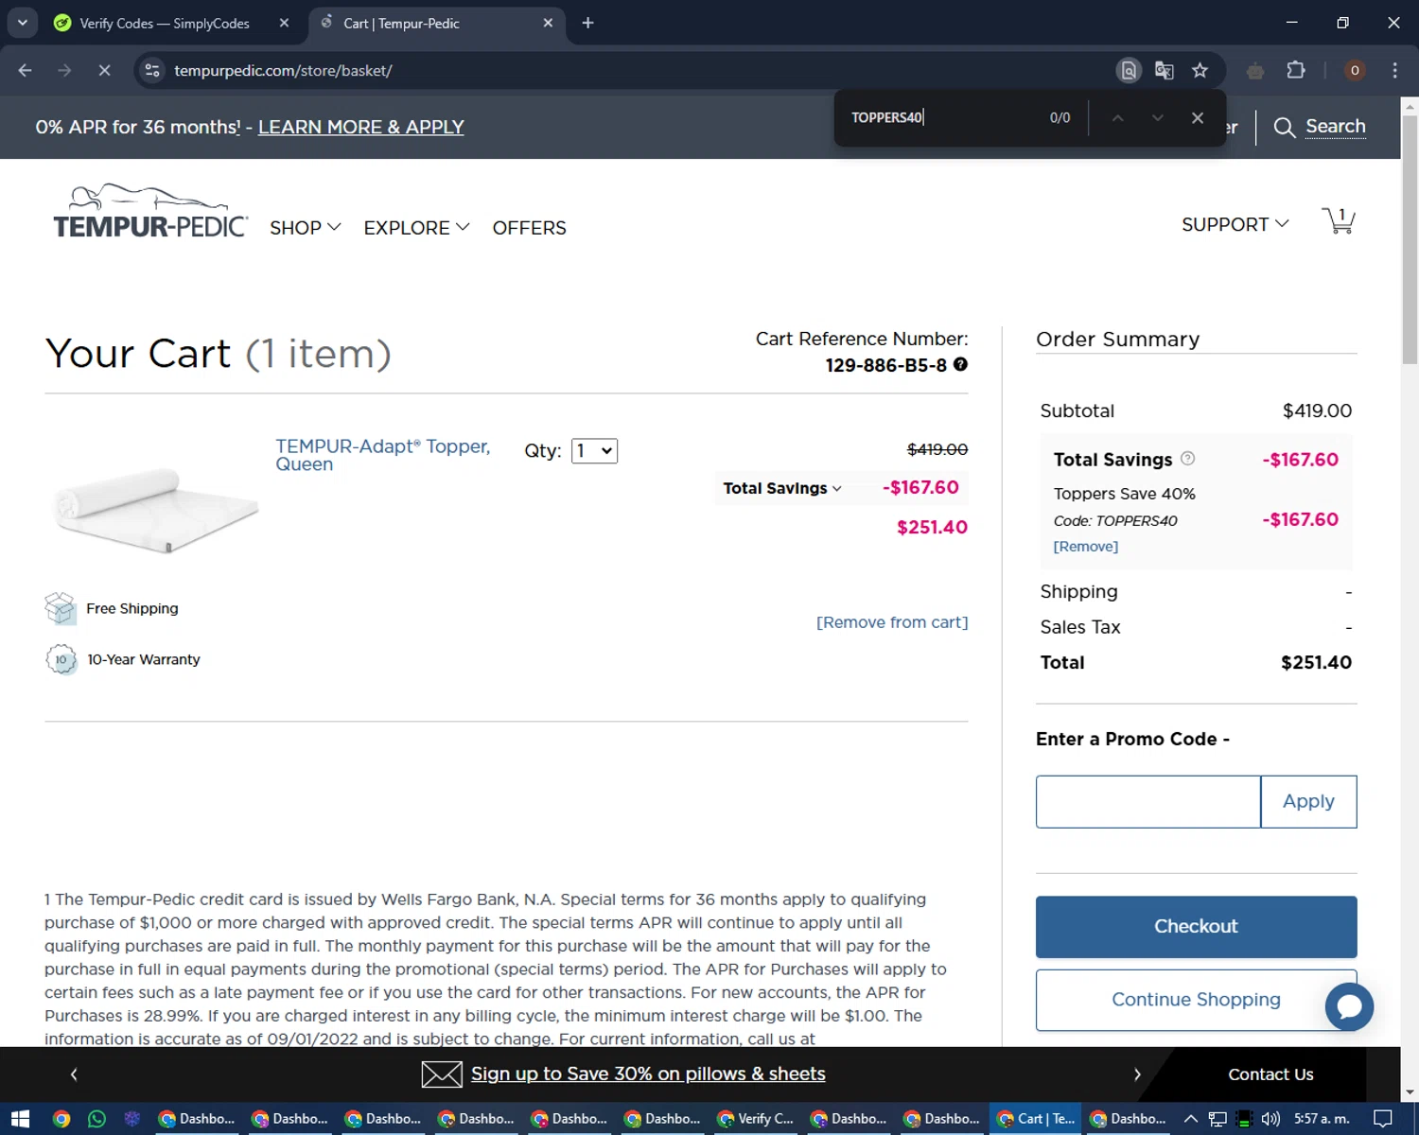Open the notifications icon in system tray
Viewport: 1419px width, 1135px height.
(1382, 1119)
